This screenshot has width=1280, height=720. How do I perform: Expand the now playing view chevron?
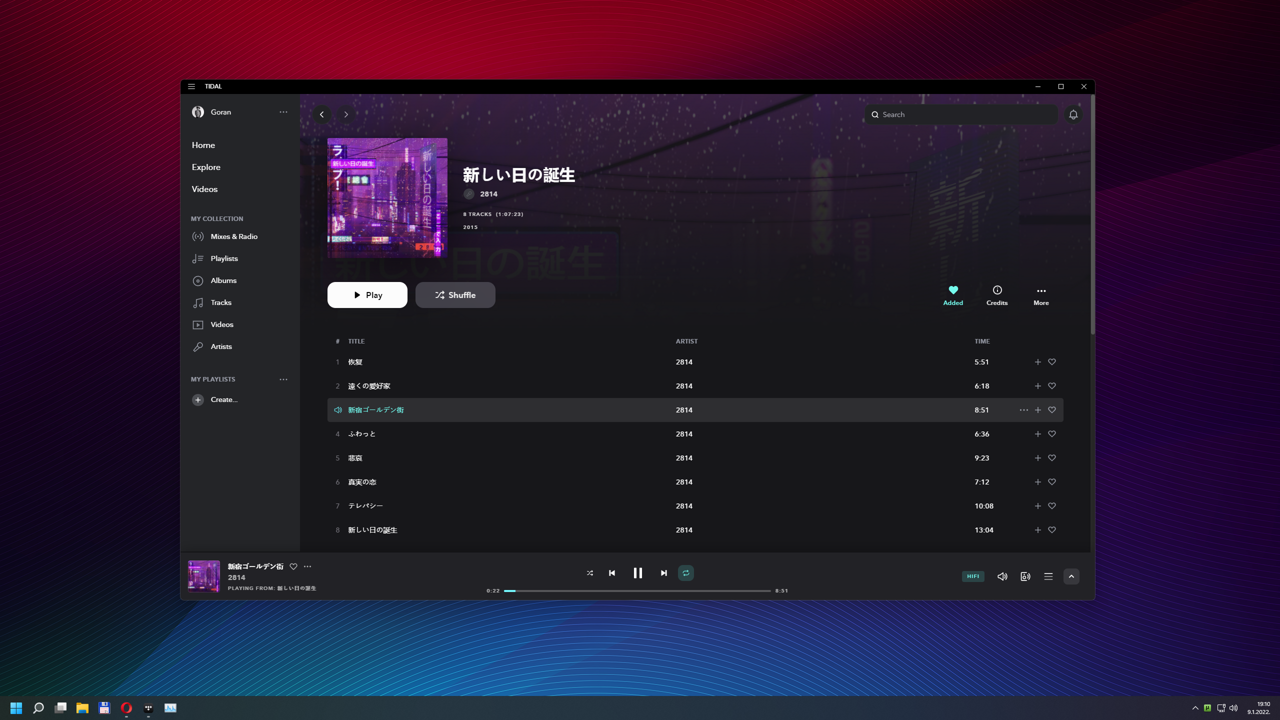(x=1071, y=576)
